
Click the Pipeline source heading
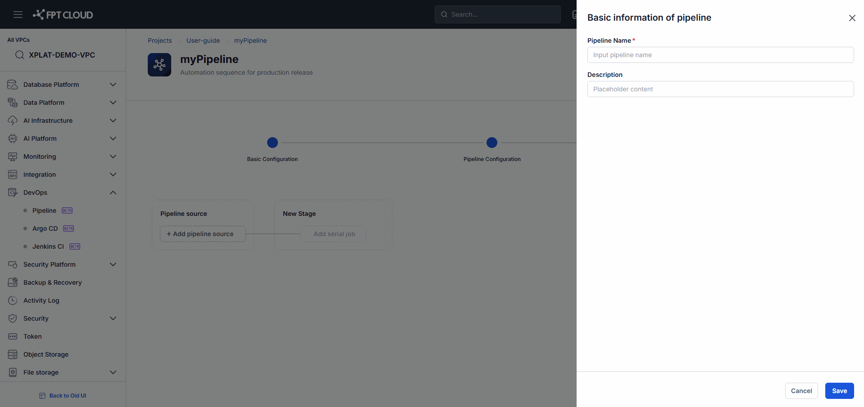(x=184, y=214)
